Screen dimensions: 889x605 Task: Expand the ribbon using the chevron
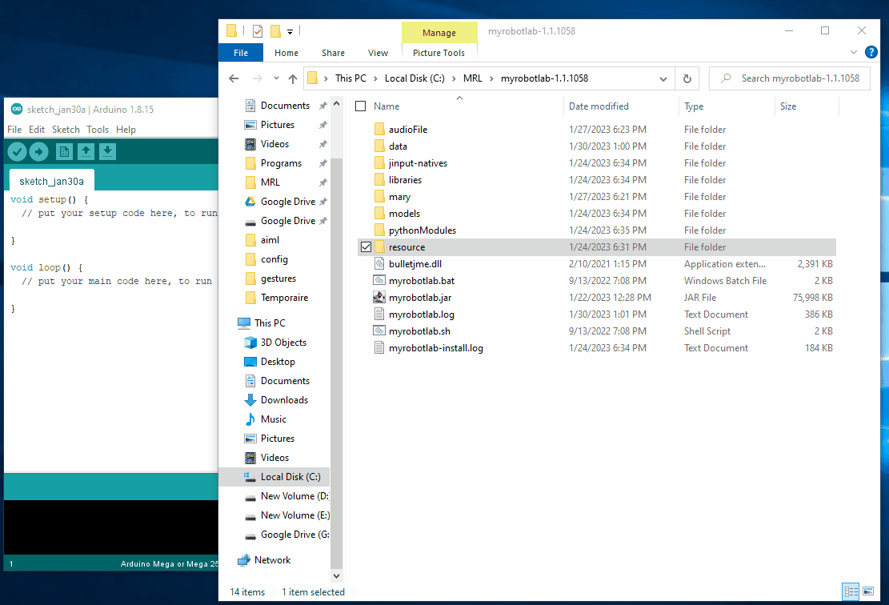click(855, 53)
